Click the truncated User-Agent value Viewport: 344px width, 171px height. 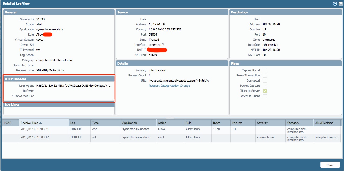click(x=74, y=86)
